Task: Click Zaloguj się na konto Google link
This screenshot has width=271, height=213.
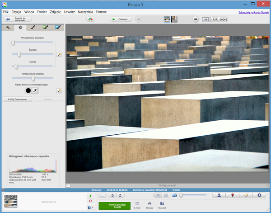Action: click(x=253, y=12)
